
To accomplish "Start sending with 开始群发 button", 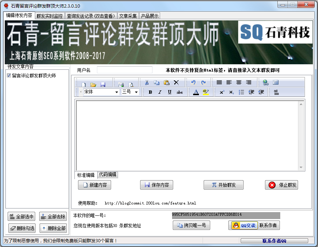I will (224, 185).
